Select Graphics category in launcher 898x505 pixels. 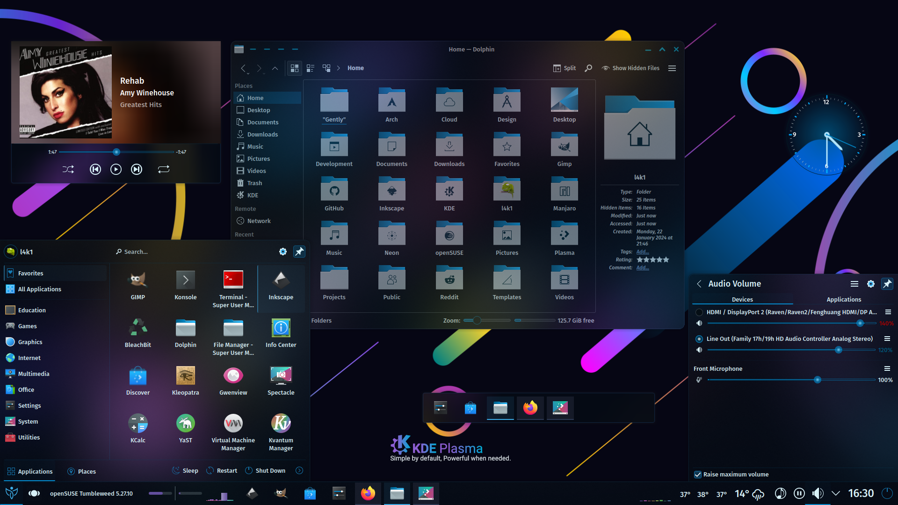pos(55,342)
